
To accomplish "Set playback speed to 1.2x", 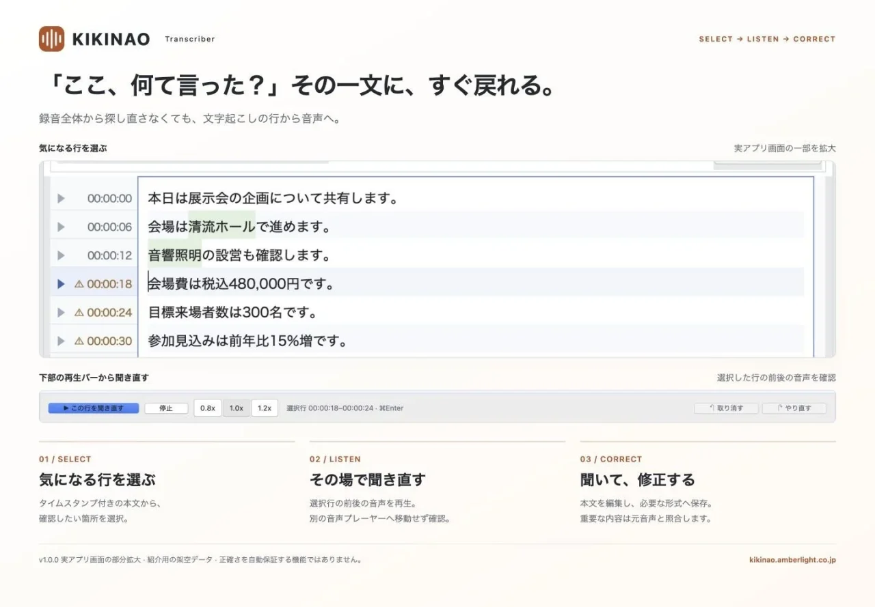I will (x=265, y=408).
